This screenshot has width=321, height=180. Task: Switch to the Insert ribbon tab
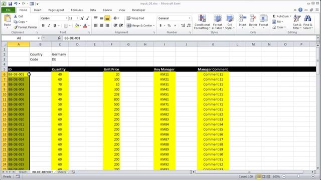point(38,10)
